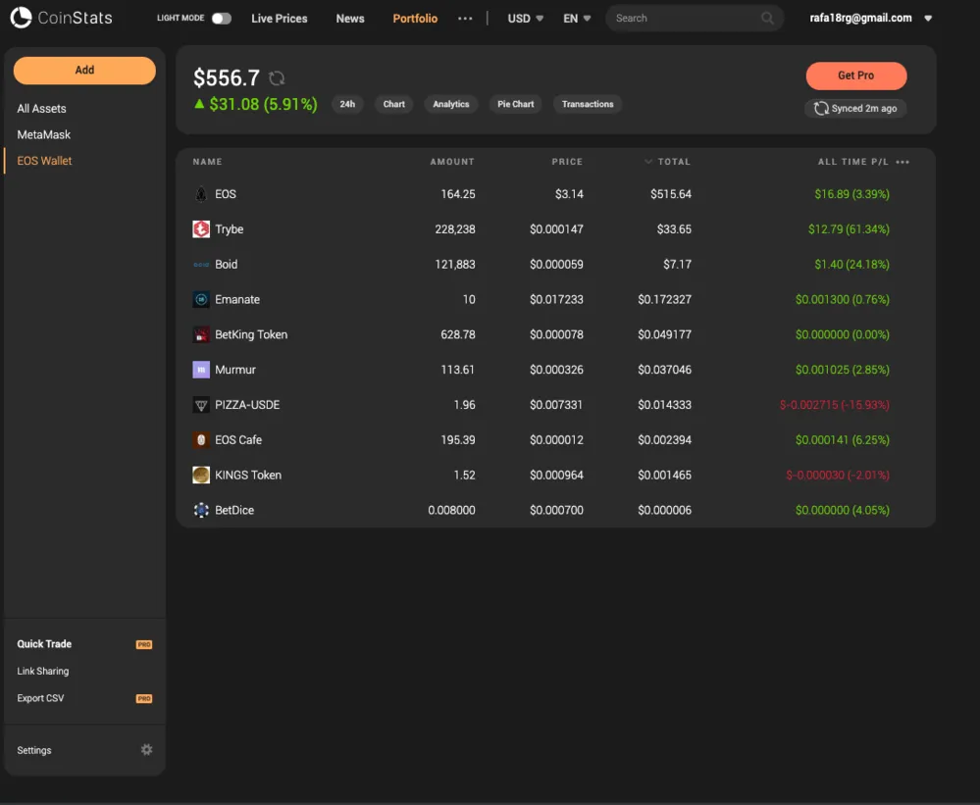
Task: Open the EN language dropdown
Action: coord(576,18)
